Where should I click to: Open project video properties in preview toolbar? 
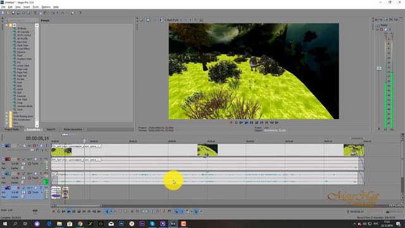tap(142, 20)
